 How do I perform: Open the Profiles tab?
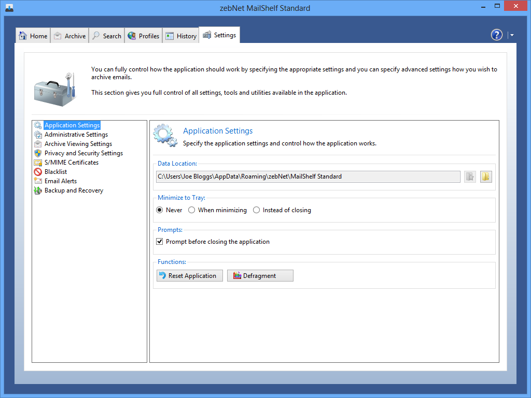[144, 36]
